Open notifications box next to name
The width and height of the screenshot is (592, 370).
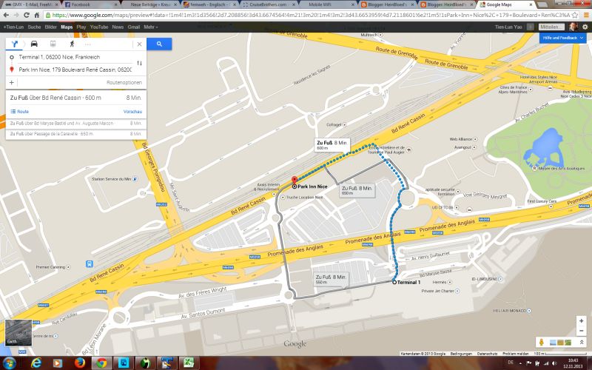pos(531,27)
